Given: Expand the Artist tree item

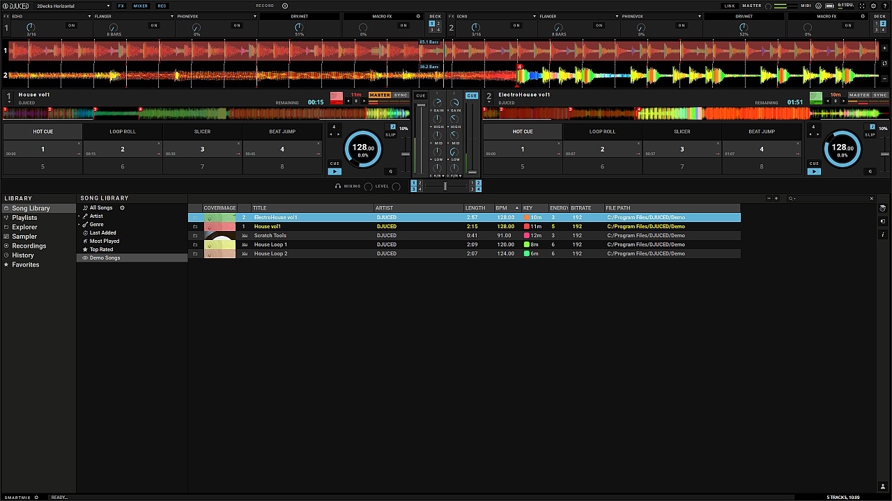Looking at the screenshot, I should 79,216.
